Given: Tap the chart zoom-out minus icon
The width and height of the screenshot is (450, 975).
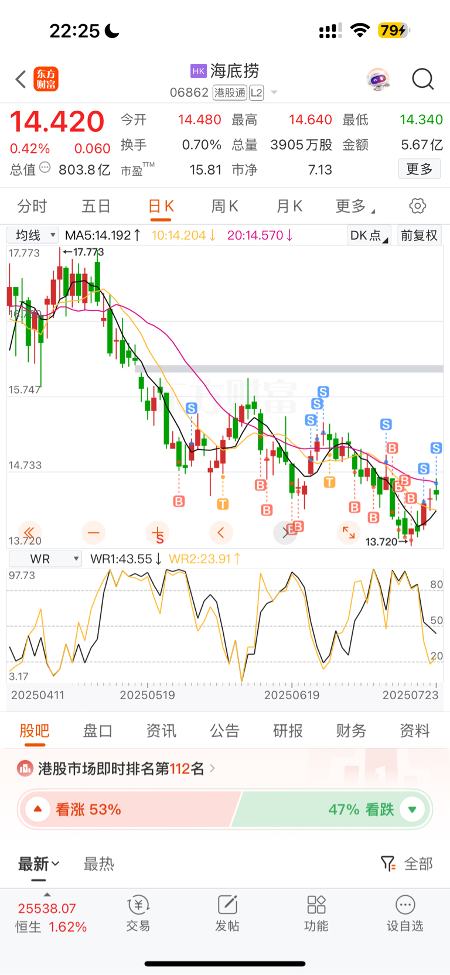Looking at the screenshot, I should 93,532.
